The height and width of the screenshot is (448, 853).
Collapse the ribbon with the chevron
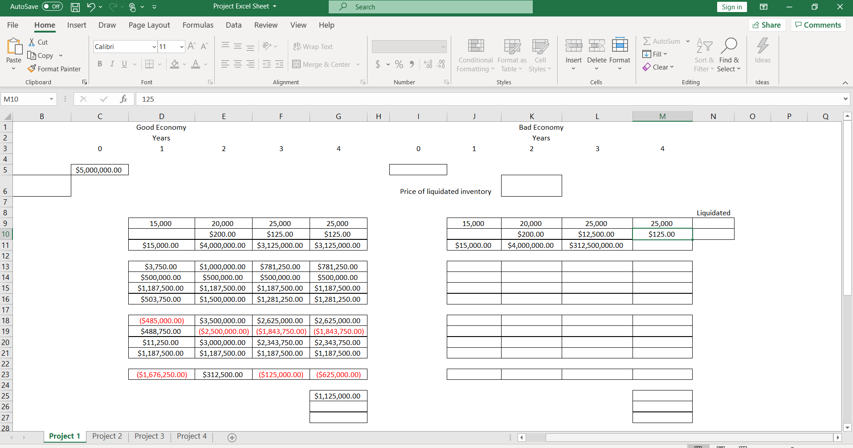[x=845, y=82]
